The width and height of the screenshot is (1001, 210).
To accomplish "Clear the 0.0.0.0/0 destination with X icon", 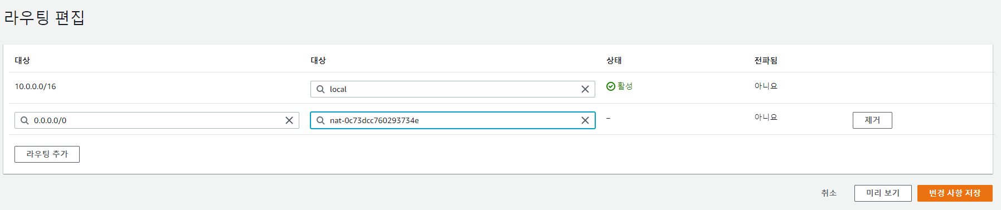I will pos(289,120).
